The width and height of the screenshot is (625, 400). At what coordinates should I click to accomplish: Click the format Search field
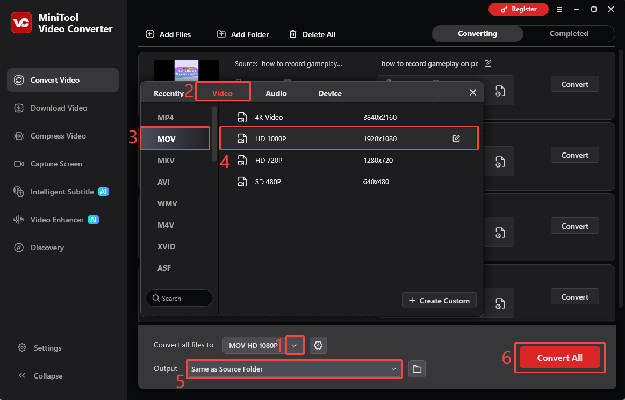(179, 298)
